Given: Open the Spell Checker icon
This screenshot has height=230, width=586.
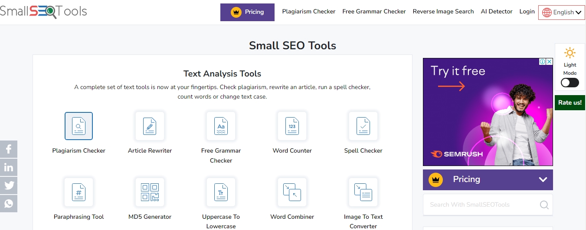Looking at the screenshot, I should coord(363,126).
